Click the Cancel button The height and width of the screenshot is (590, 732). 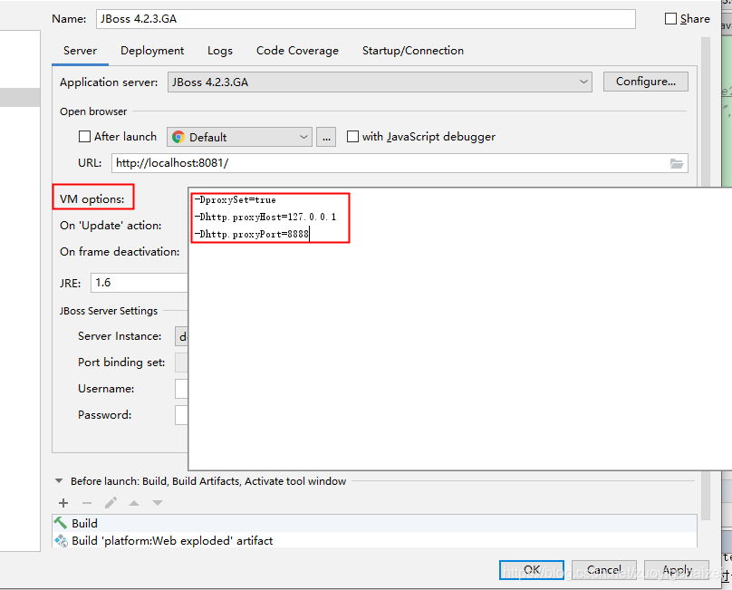604,570
